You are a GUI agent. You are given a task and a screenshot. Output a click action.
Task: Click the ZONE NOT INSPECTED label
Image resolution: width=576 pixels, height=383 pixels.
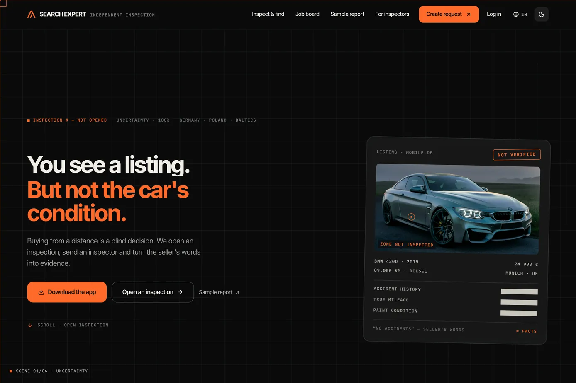407,244
